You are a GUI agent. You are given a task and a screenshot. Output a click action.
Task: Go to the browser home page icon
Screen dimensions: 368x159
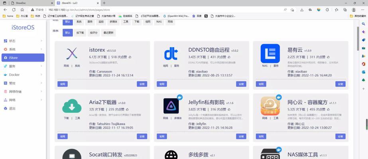(x=22, y=10)
